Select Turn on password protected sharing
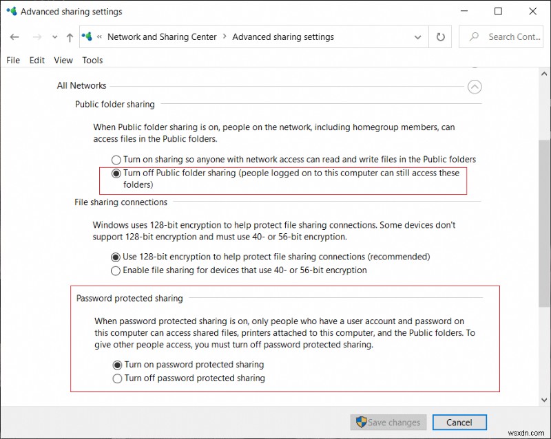This screenshot has width=551, height=439. (x=188, y=365)
